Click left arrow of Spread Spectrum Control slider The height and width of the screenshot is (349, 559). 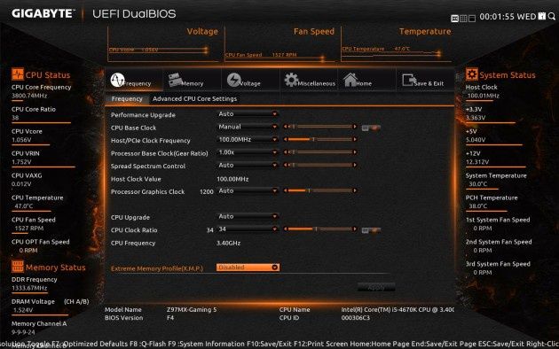pos(285,165)
